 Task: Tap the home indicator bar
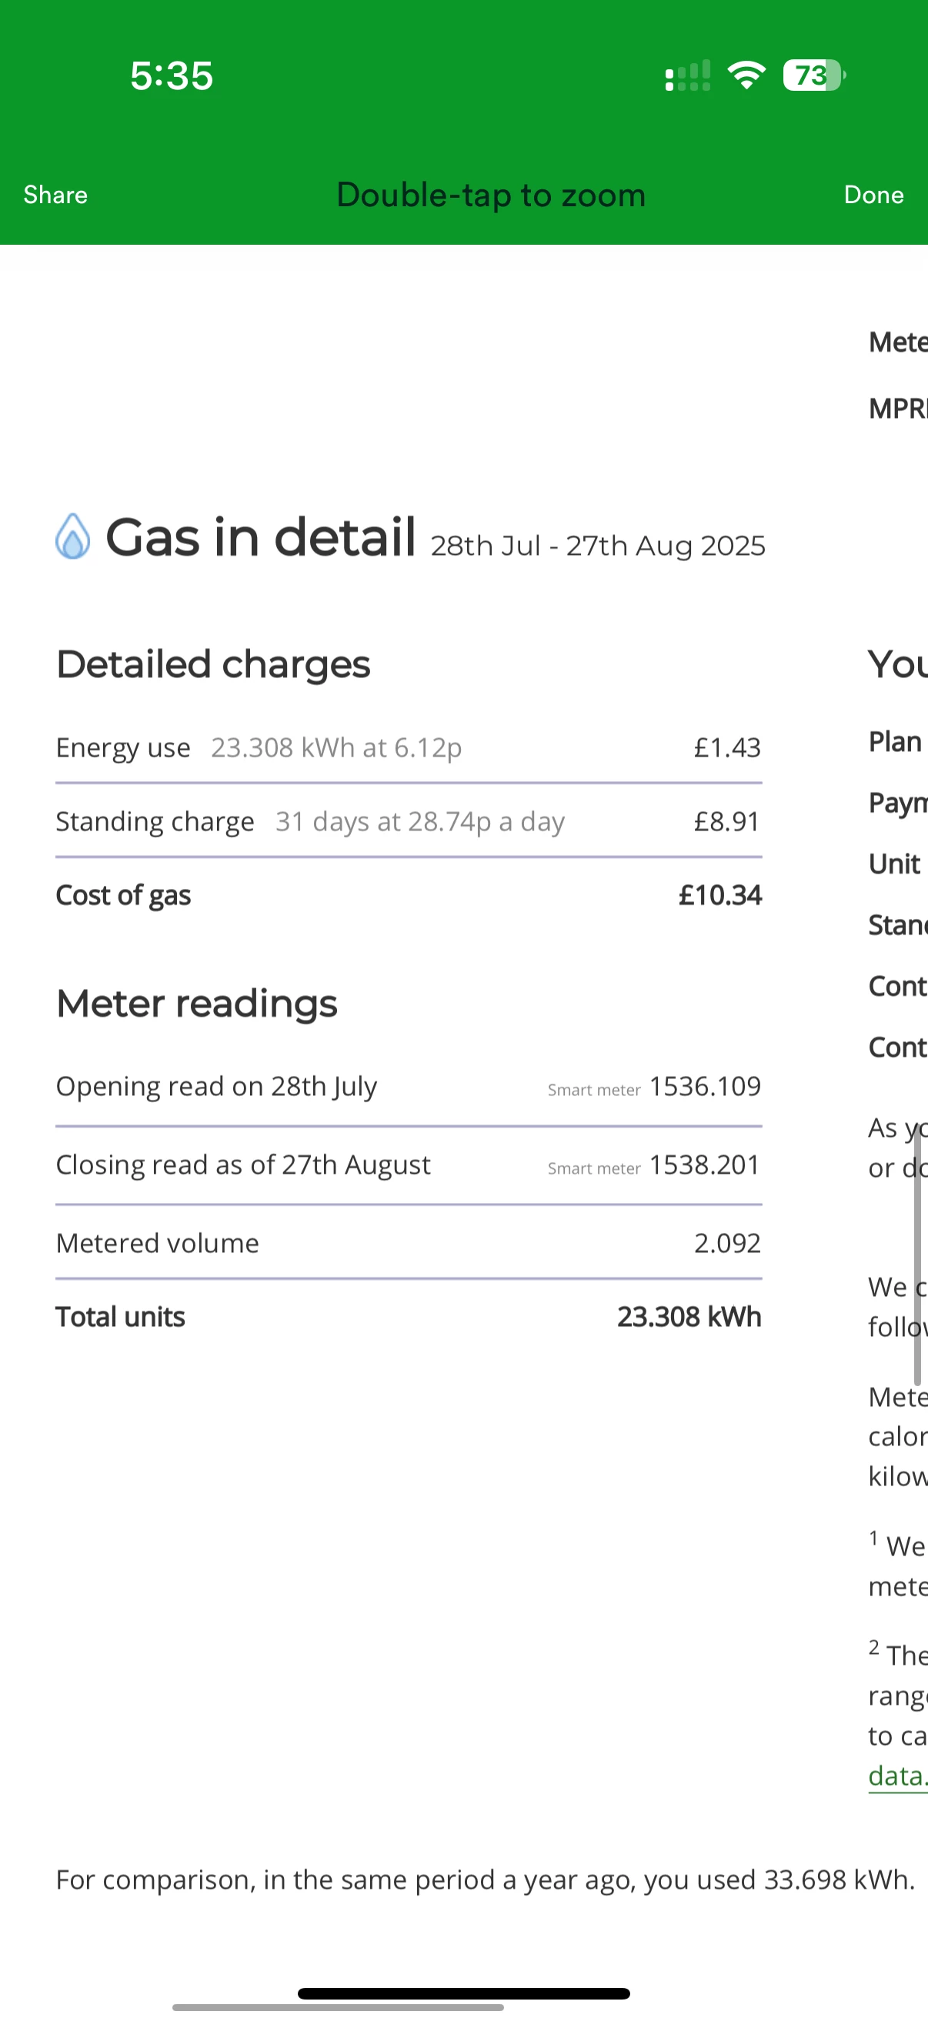463,1993
